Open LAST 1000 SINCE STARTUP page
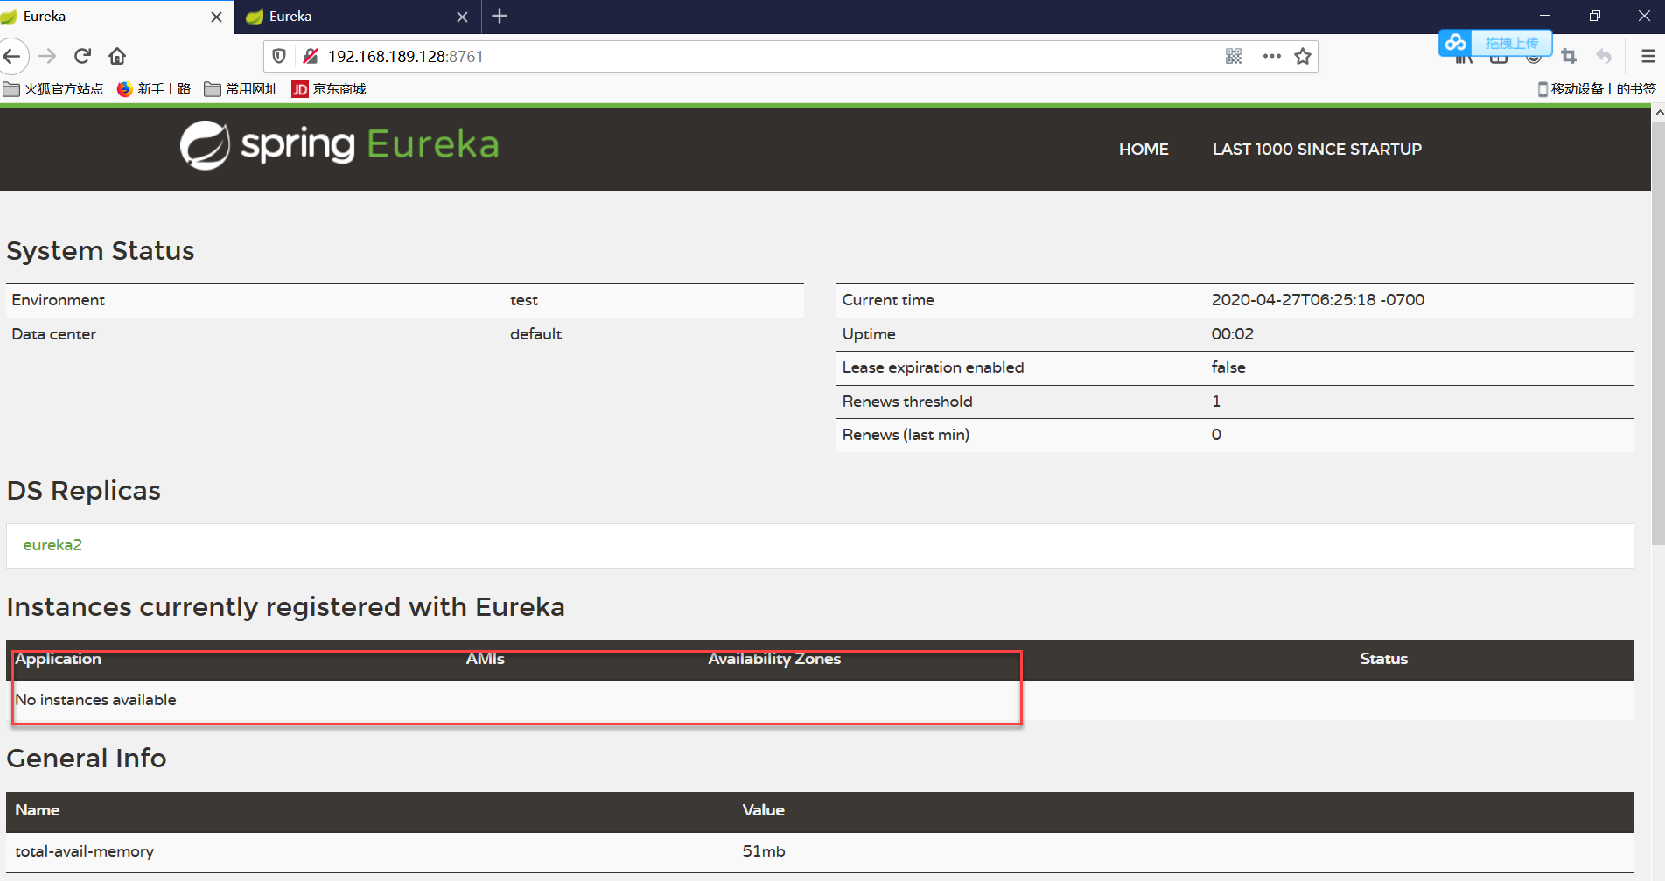The height and width of the screenshot is (881, 1665). 1317,149
